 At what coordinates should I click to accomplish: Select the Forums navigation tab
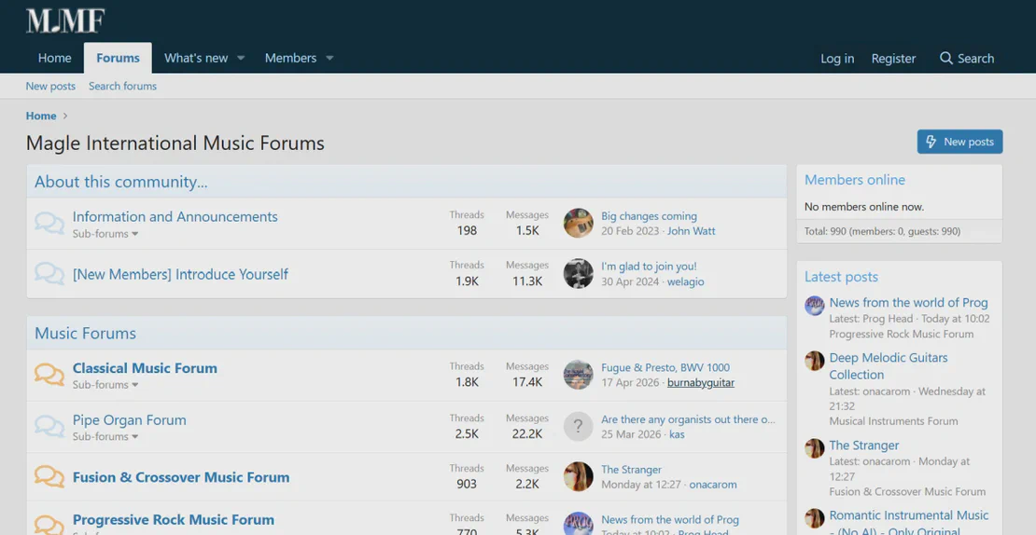pyautogui.click(x=118, y=58)
